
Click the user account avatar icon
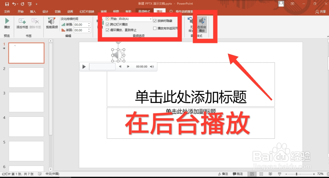(281, 4)
